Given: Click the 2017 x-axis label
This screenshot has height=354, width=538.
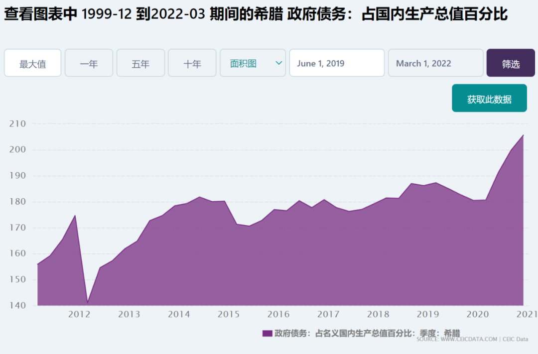Looking at the screenshot, I should tap(328, 314).
